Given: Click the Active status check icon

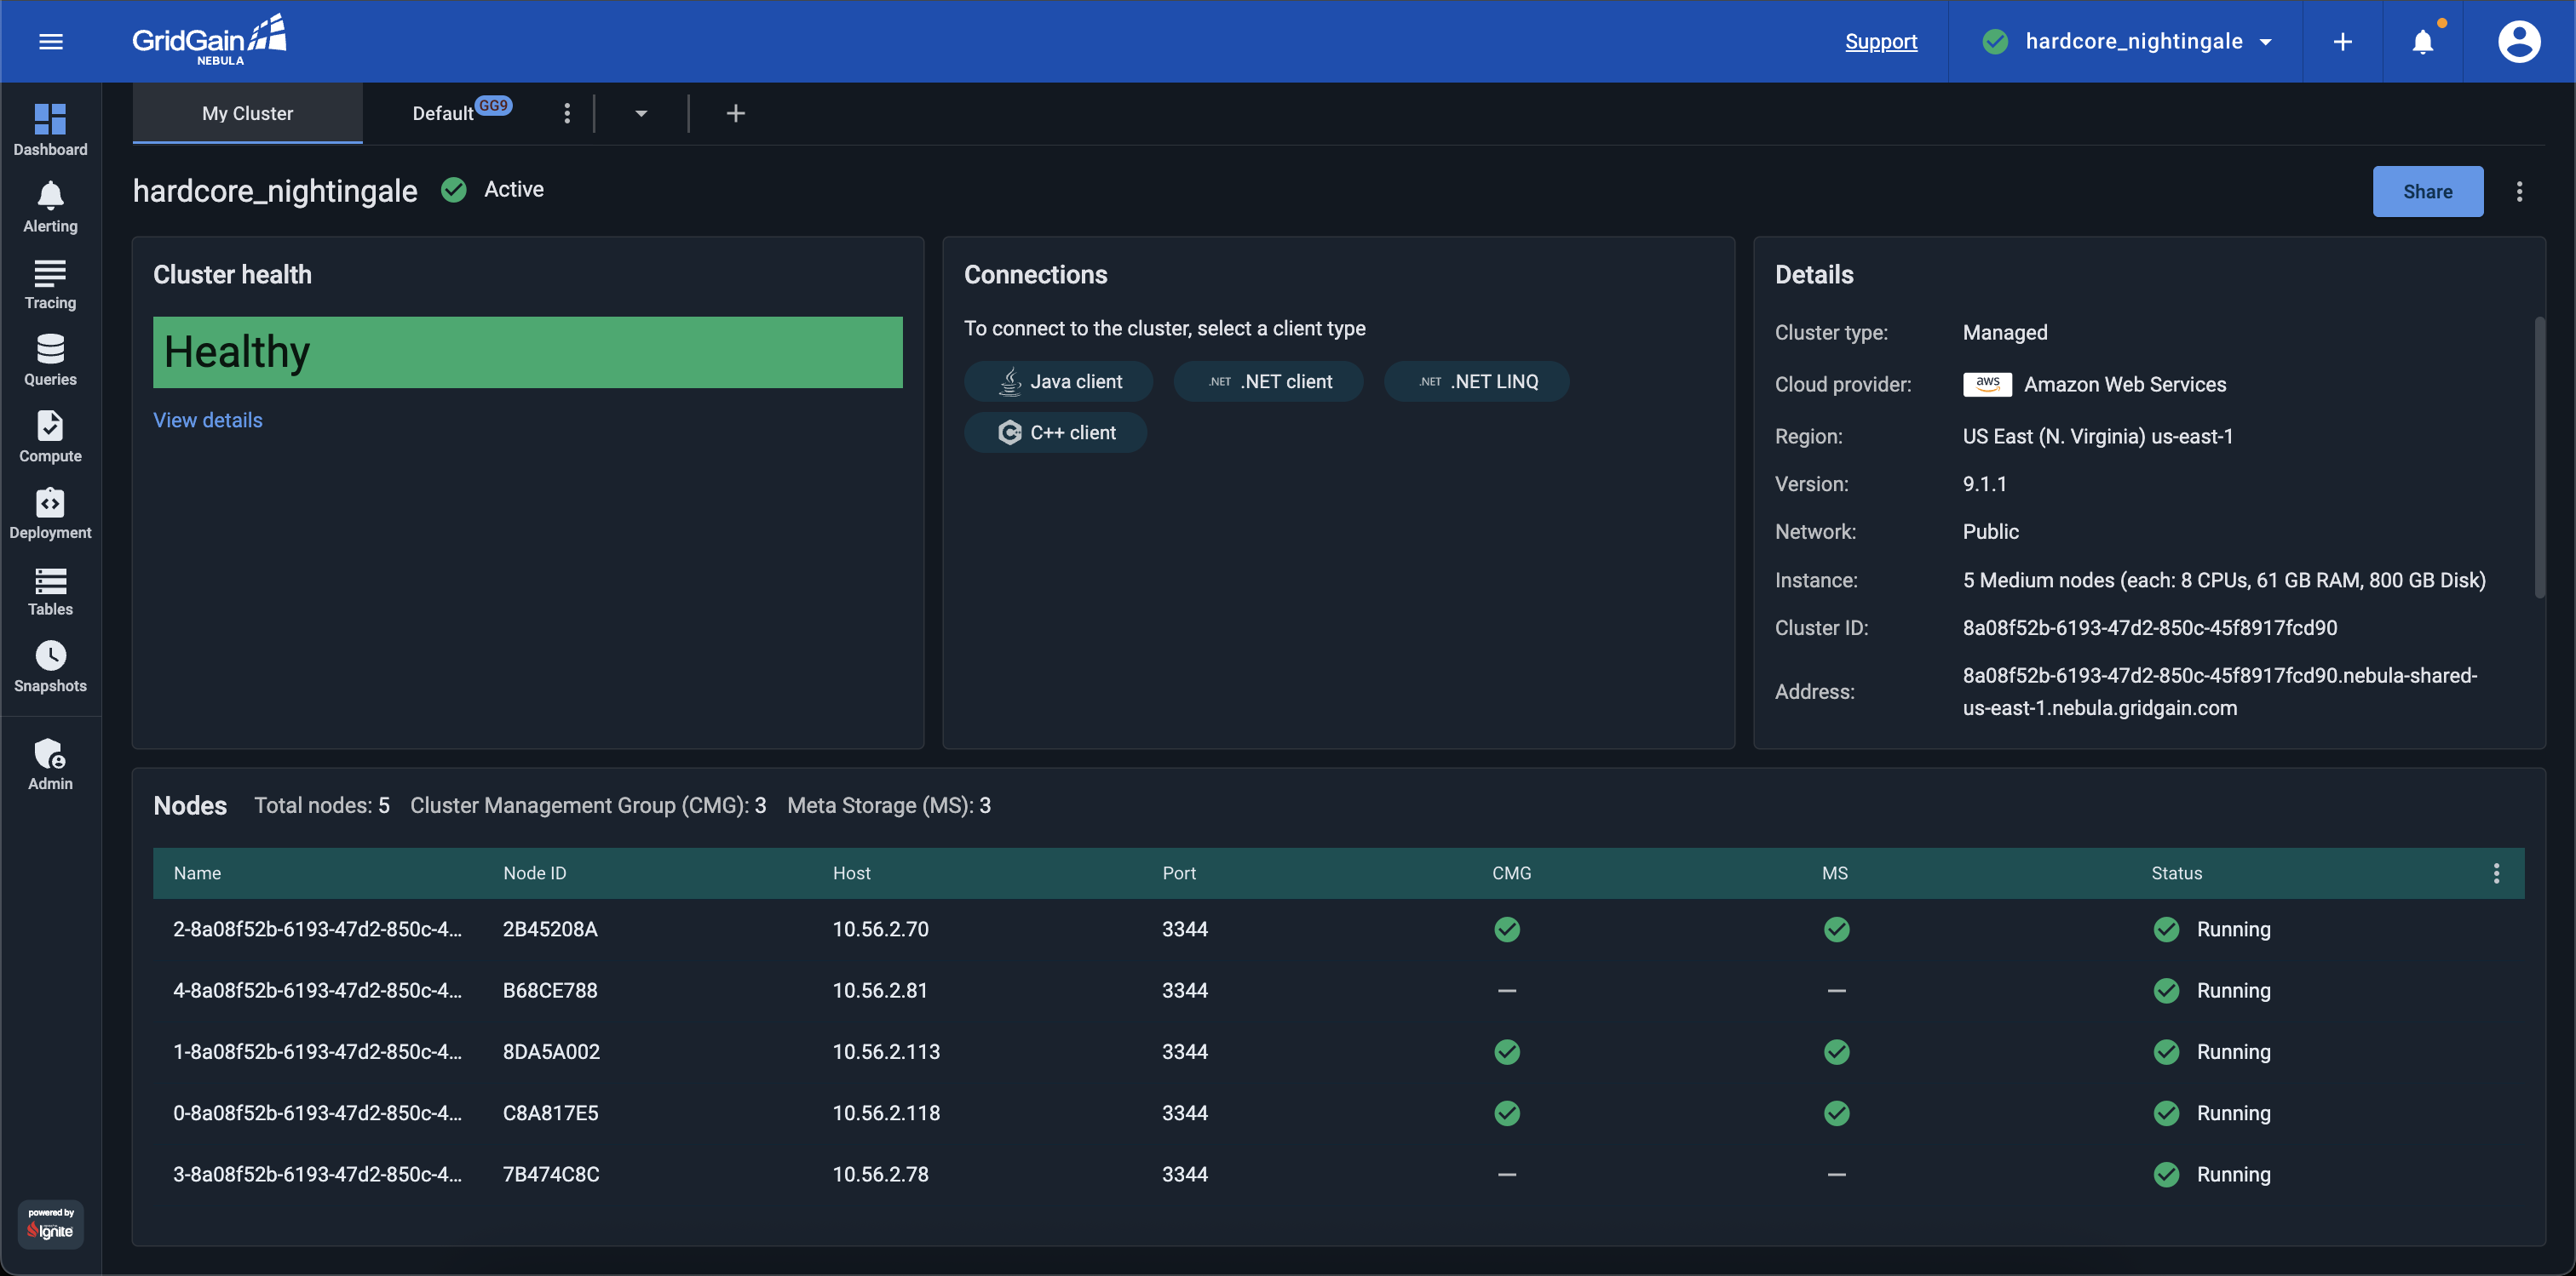Looking at the screenshot, I should pyautogui.click(x=454, y=189).
